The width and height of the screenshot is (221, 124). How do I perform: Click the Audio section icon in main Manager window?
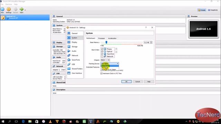54,57
